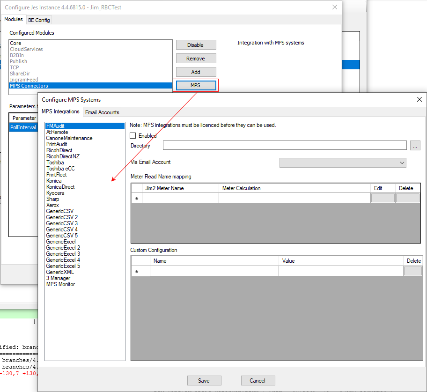Click into the Directory text field
Image resolution: width=427 pixels, height=392 pixels.
click(x=285, y=146)
